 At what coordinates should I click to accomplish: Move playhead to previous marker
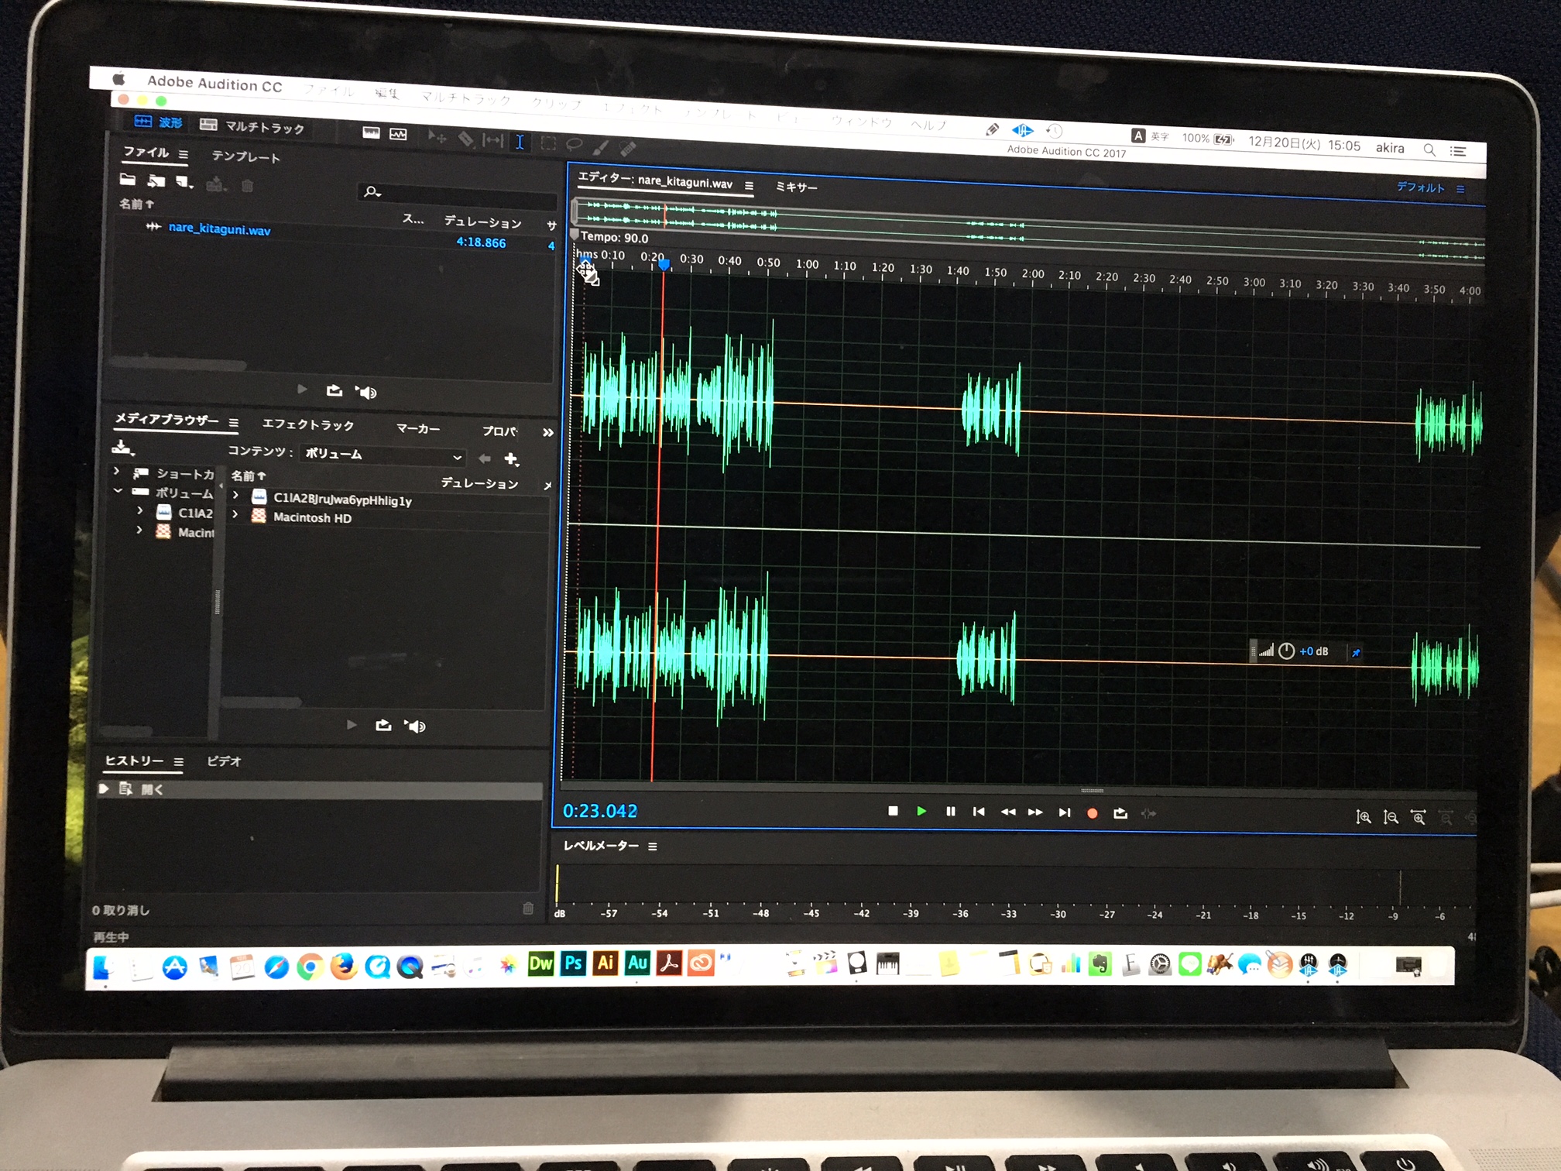tap(979, 812)
